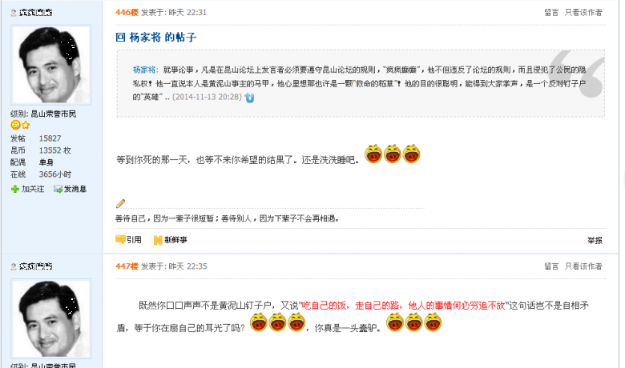Click the 447楼 floor number
Viewport: 625px width, 368px height.
click(127, 266)
